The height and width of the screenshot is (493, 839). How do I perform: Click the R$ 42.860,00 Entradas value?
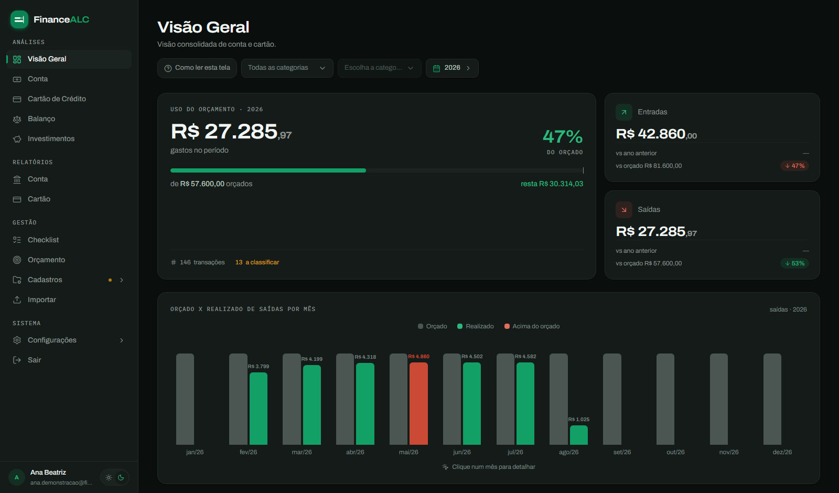pyautogui.click(x=657, y=134)
